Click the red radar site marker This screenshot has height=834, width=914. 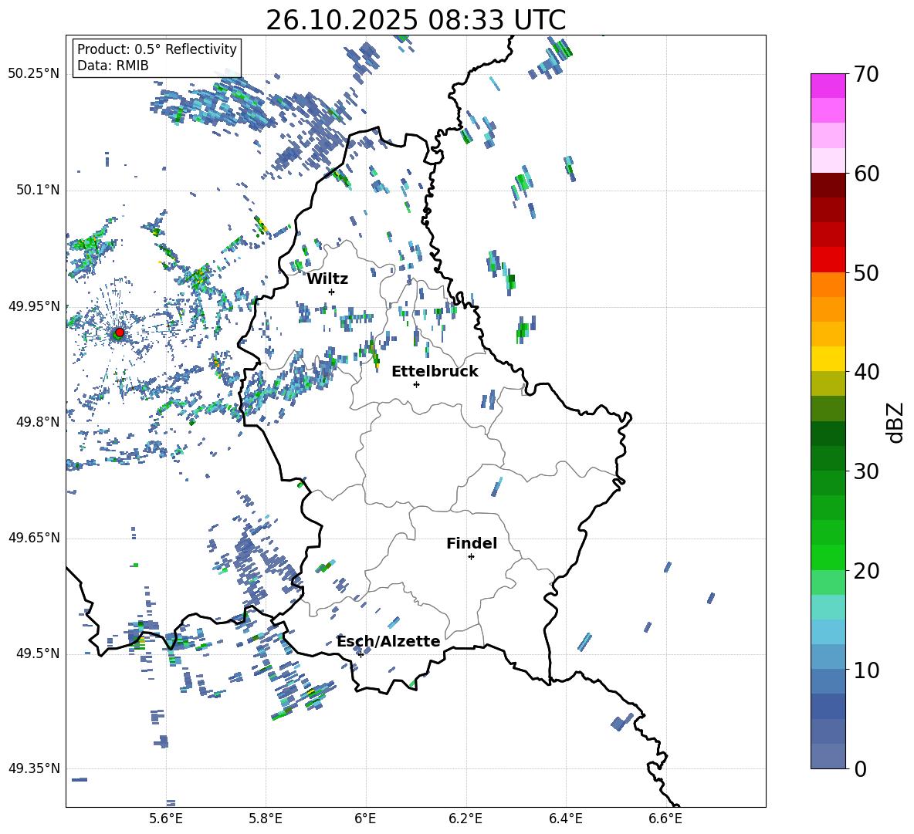click(x=119, y=333)
